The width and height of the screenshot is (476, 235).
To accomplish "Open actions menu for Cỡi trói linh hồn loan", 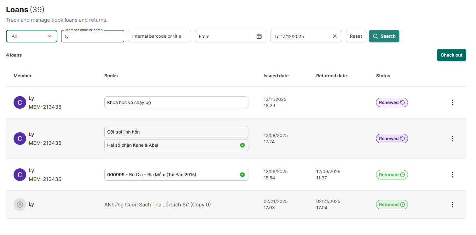I will pyautogui.click(x=452, y=139).
